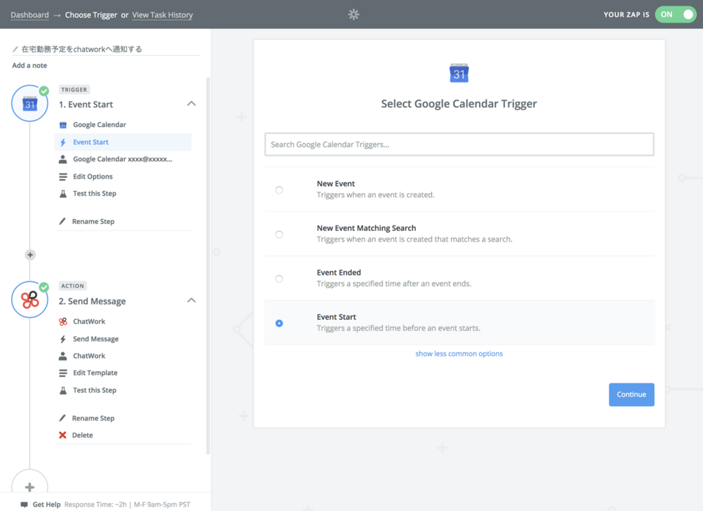The width and height of the screenshot is (703, 511).
Task: Click Delete in action step
Action: (x=82, y=435)
